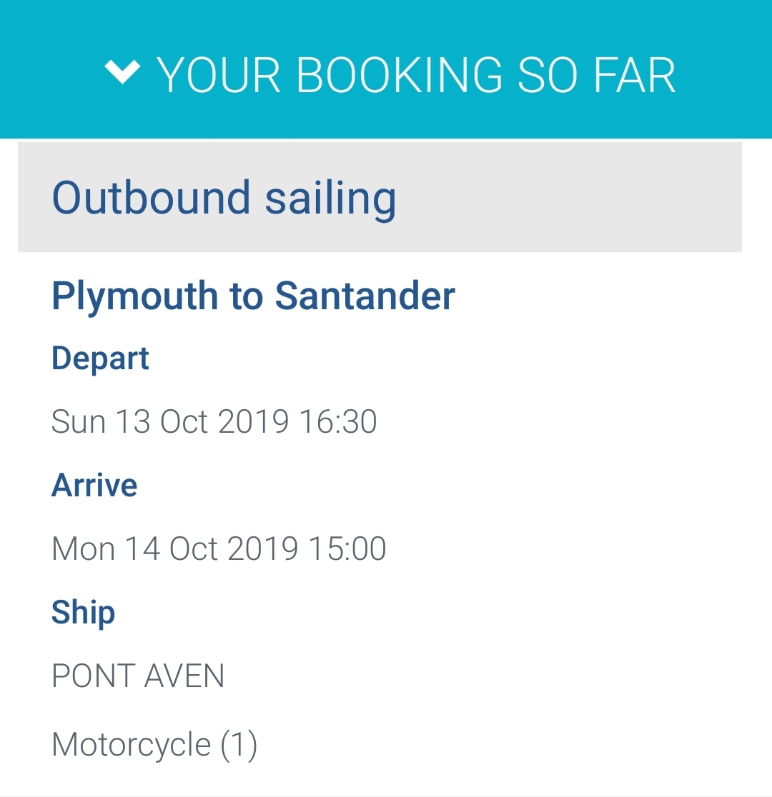
Task: Tap the YOUR BOOKING SO FAR title
Action: coord(416,75)
